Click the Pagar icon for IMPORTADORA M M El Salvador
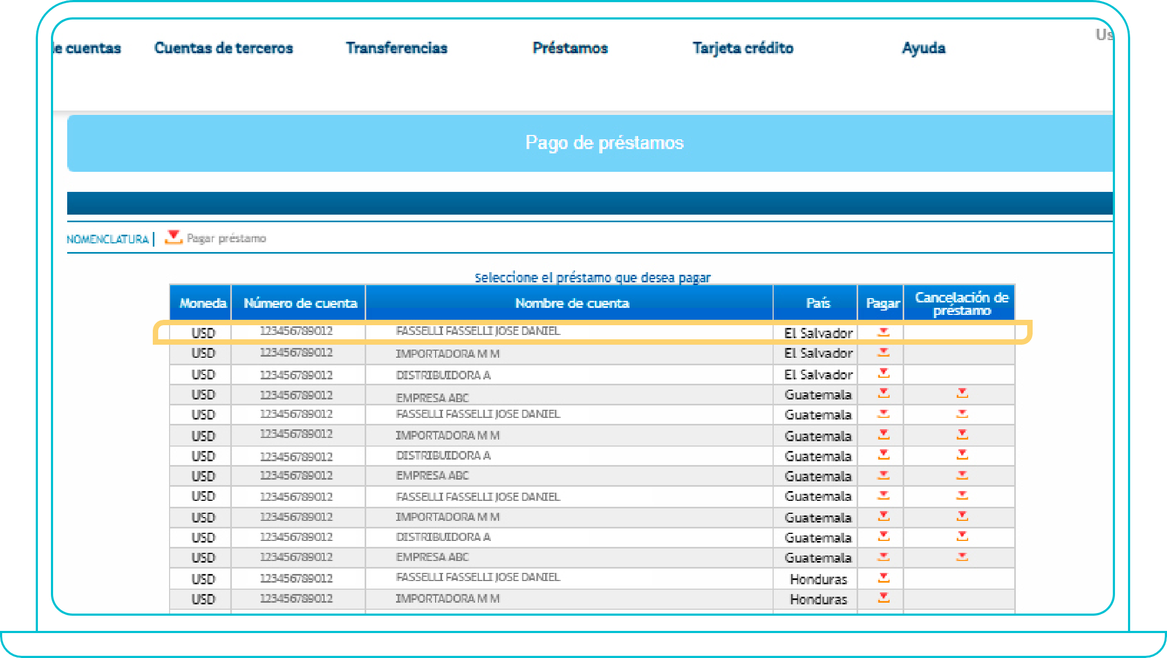The image size is (1167, 658). coord(883,353)
